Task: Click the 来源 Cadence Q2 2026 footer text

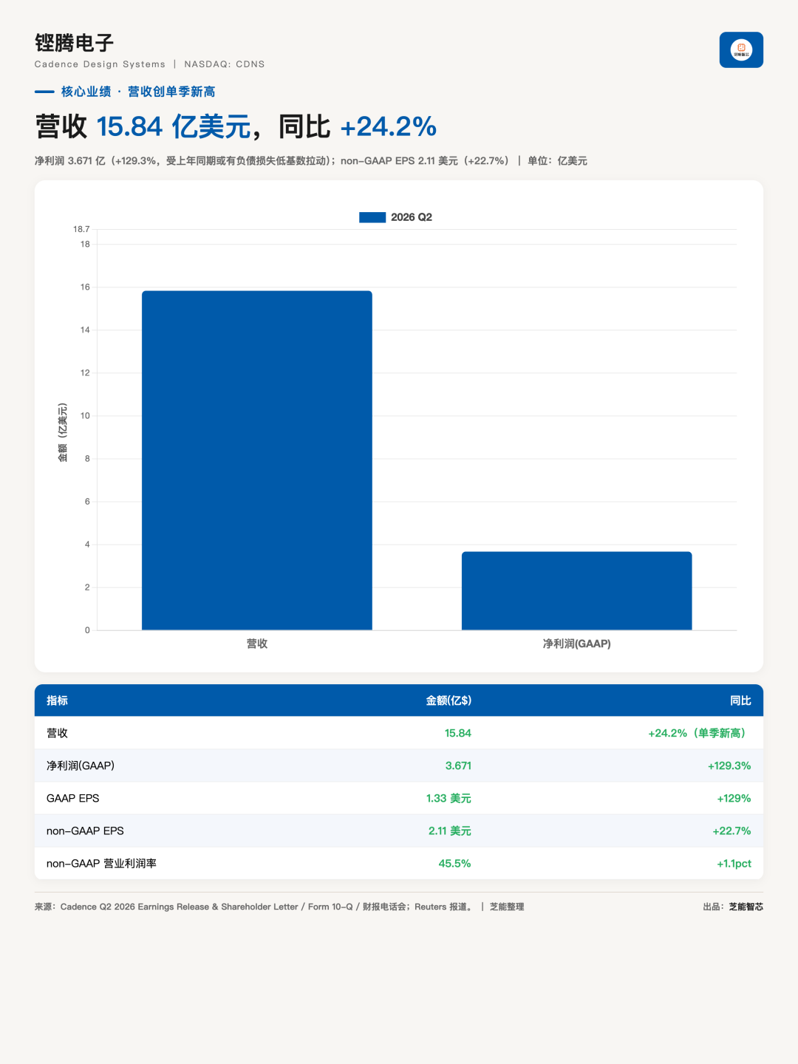Action: pos(279,907)
